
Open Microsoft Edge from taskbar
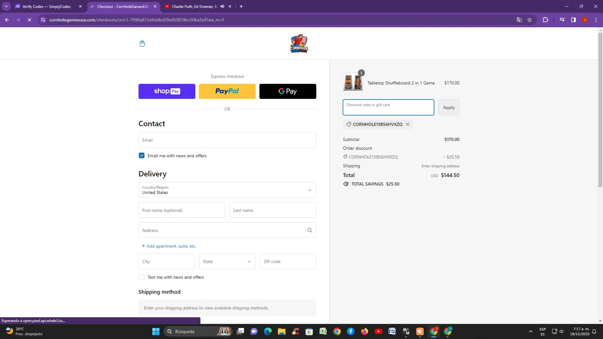tap(268, 331)
